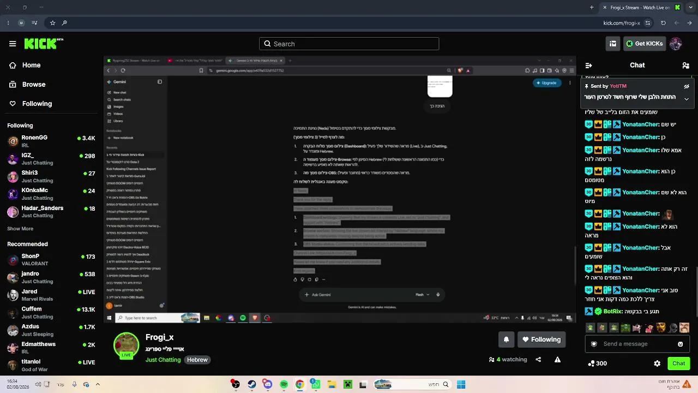The width and height of the screenshot is (698, 393).
Task: Open the site info icon beside kick.com address
Action: [x=647, y=23]
